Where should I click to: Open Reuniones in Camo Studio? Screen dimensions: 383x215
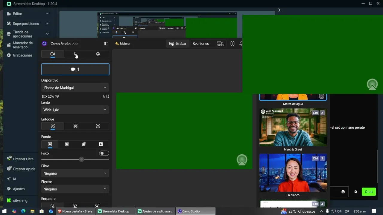pyautogui.click(x=200, y=44)
